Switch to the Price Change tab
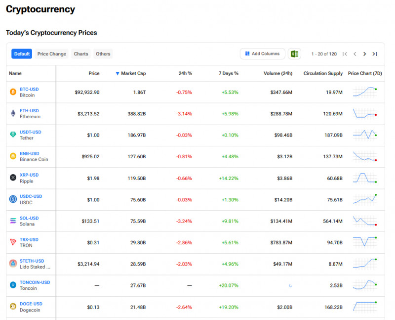This screenshot has height=320, width=395. [x=51, y=54]
